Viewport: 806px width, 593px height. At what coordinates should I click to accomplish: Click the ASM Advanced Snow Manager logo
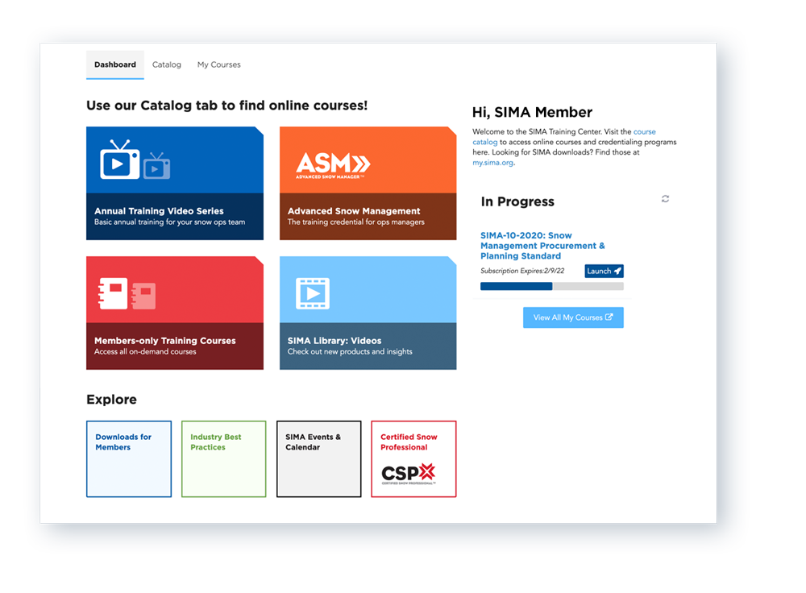(x=333, y=165)
